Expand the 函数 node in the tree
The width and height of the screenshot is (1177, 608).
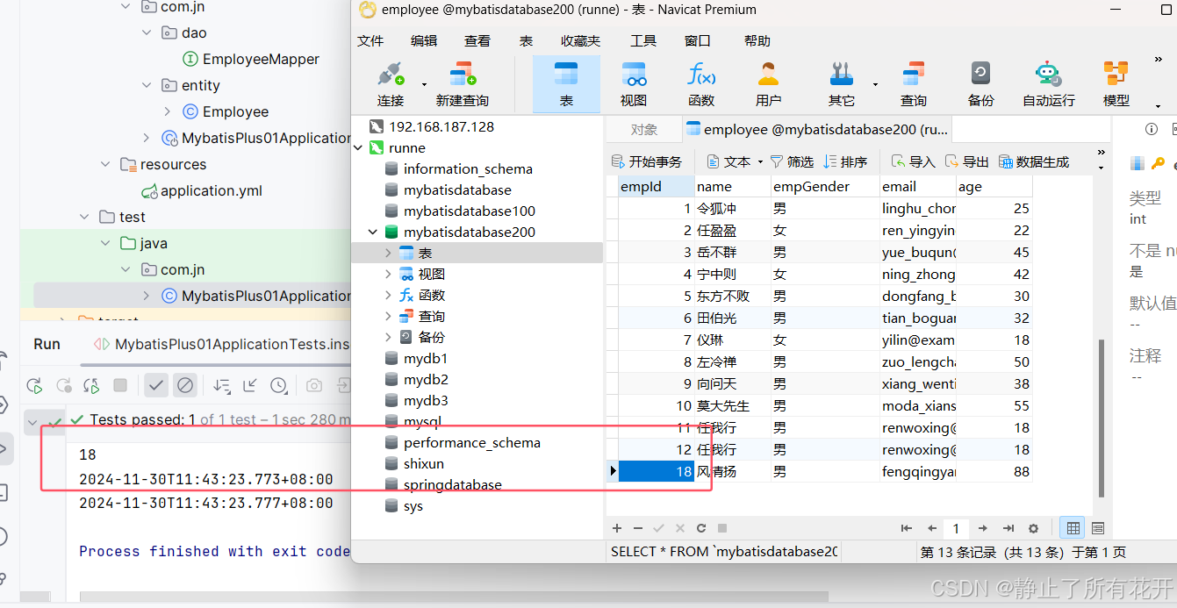point(388,296)
